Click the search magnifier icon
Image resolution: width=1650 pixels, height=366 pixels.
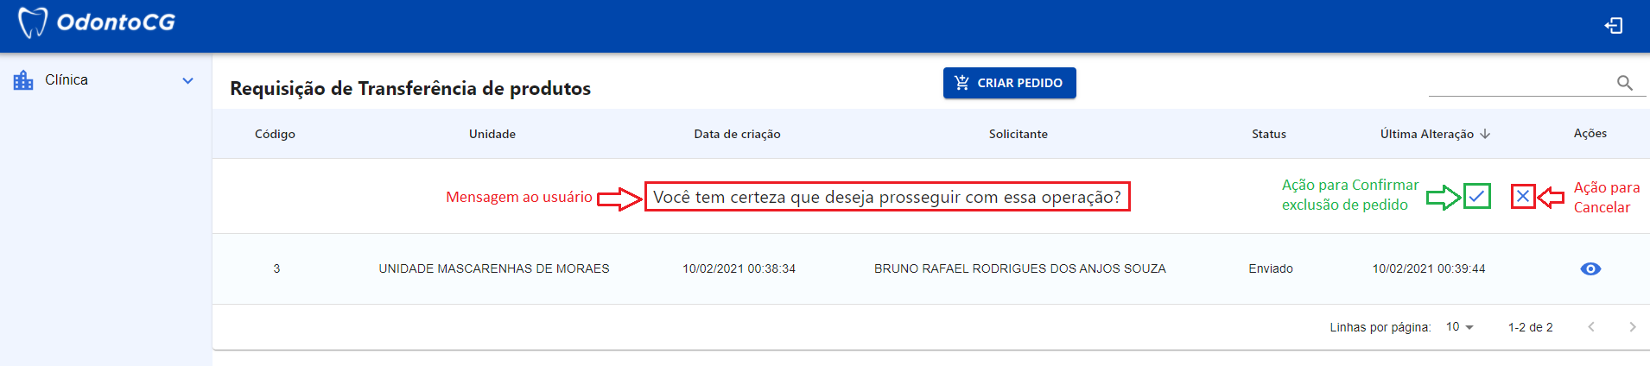click(x=1624, y=83)
